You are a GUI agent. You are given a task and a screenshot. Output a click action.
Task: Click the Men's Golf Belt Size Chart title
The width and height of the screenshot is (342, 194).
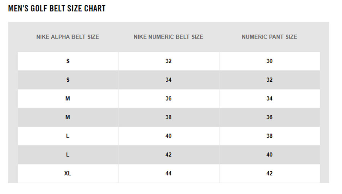pyautogui.click(x=57, y=8)
